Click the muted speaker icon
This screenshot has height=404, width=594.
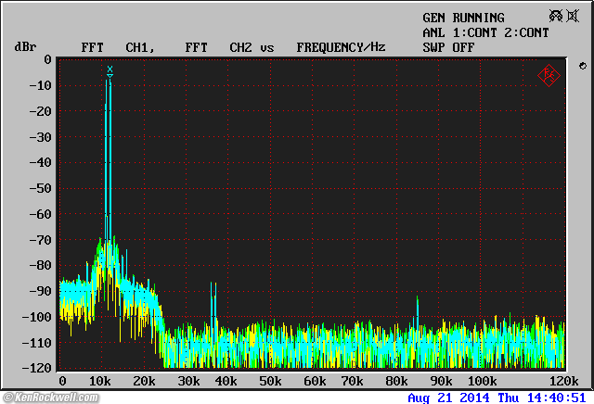click(x=572, y=17)
